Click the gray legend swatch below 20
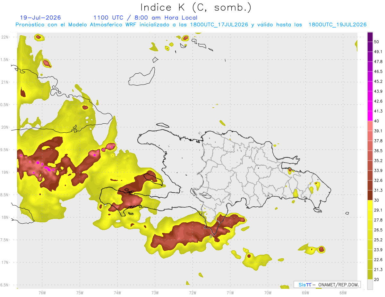385x297 pixels. [x=370, y=285]
